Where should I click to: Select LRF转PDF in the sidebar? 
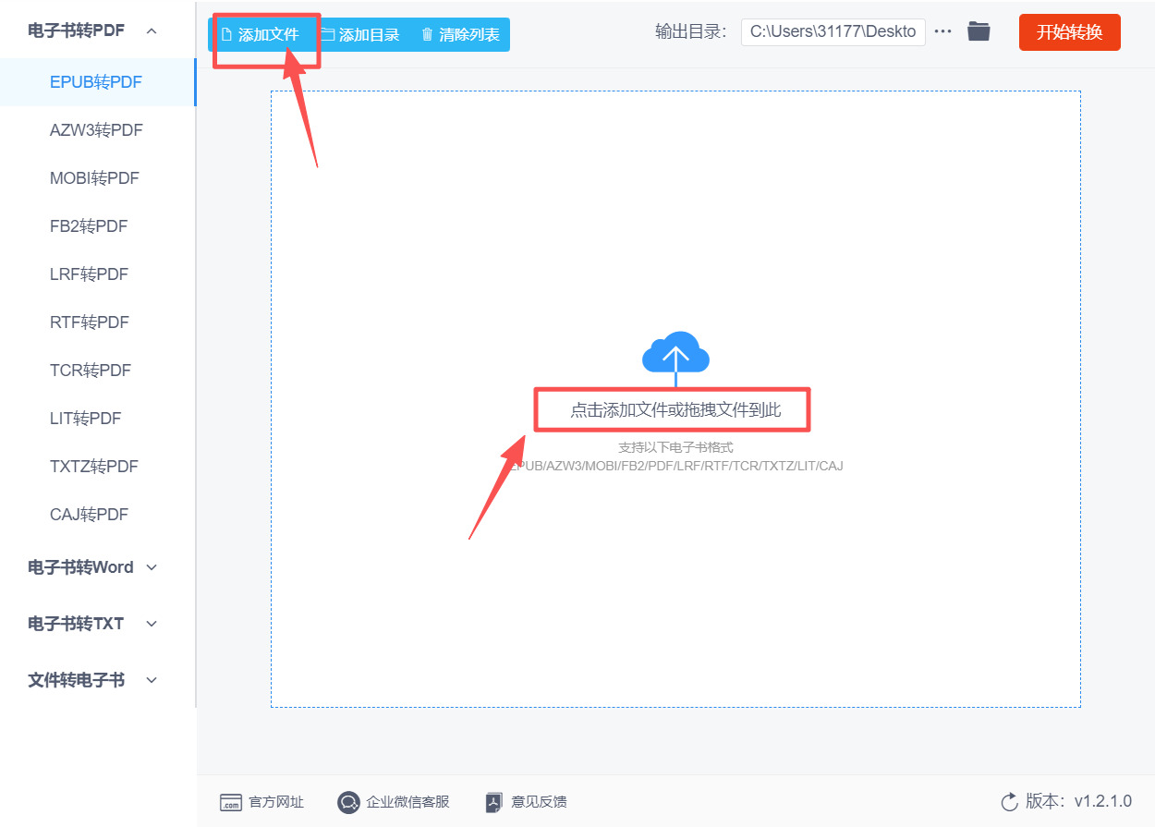[x=97, y=274]
